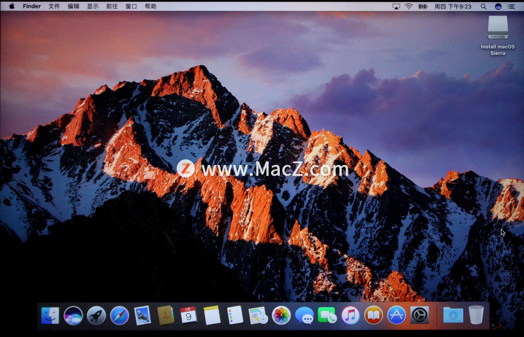Open the 帮助 menu
This screenshot has height=337, width=524.
pos(150,7)
